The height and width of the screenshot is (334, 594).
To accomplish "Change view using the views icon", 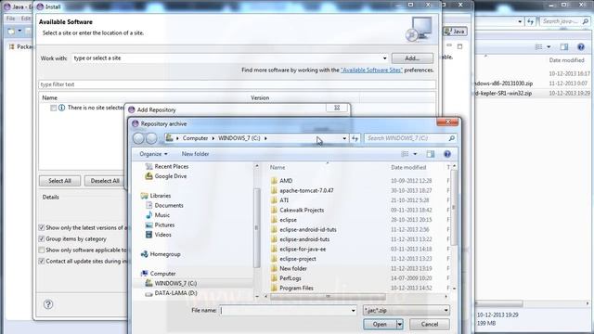I will point(405,154).
